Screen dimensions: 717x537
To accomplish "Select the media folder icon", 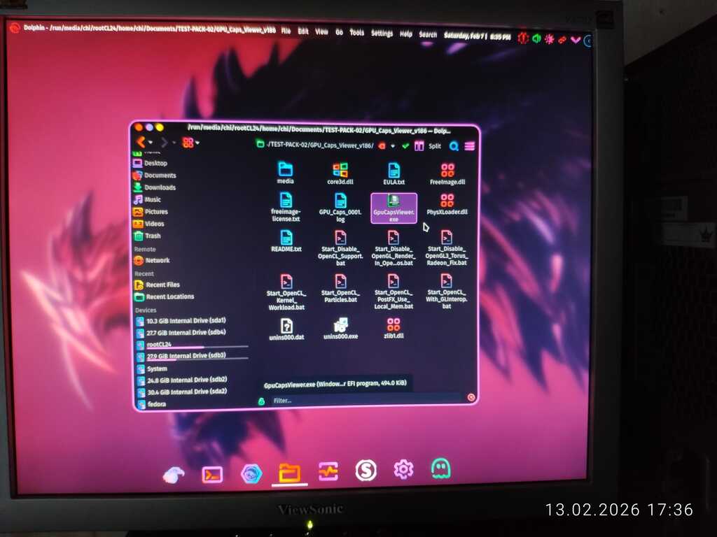I will (x=286, y=169).
